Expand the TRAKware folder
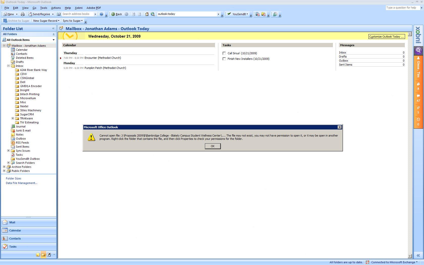 [13, 118]
